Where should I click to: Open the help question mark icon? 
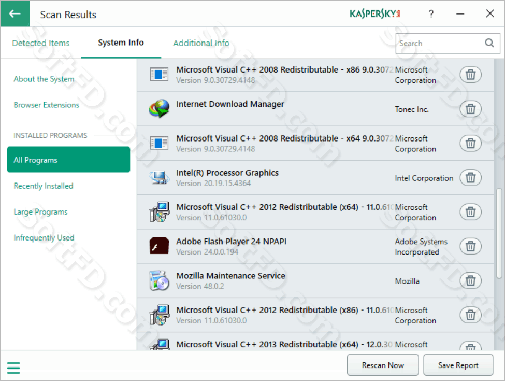coord(431,14)
